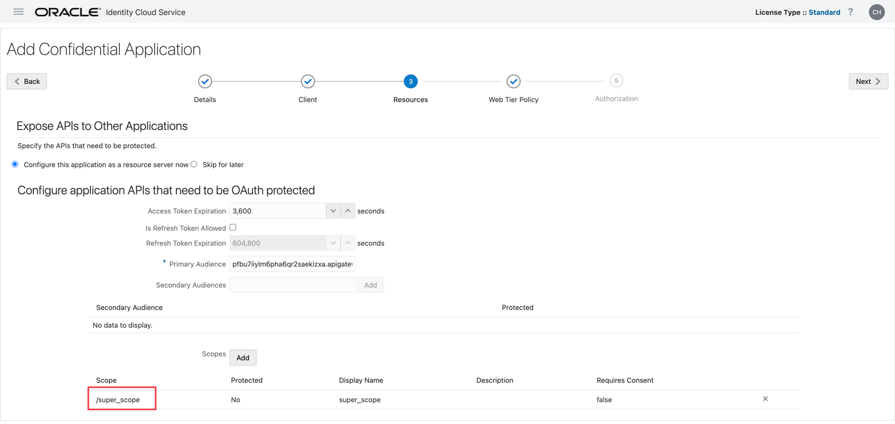Click the Oracle logo

click(67, 12)
